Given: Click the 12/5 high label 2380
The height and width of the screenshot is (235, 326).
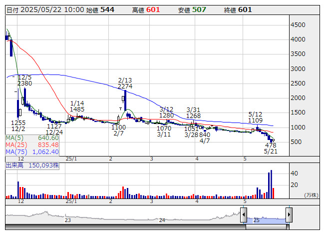Looking at the screenshot, I should [x=24, y=83].
